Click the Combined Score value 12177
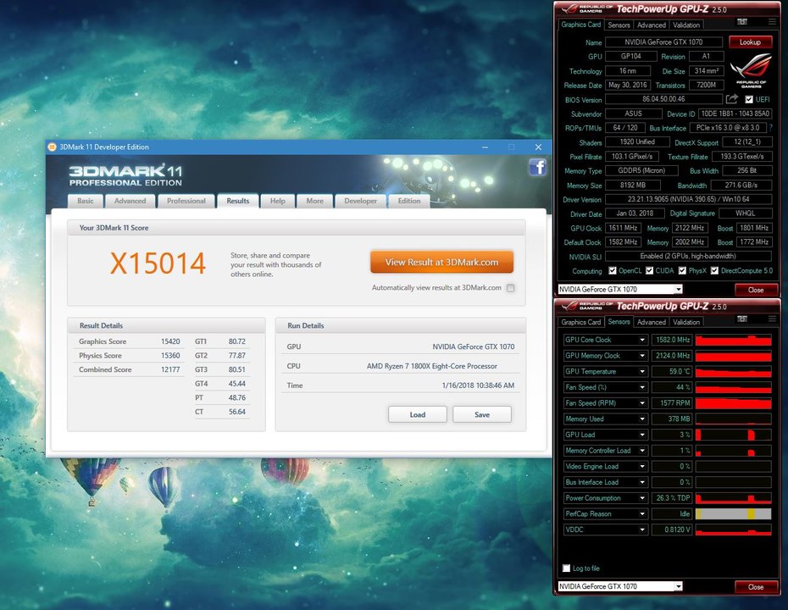Screen dimensions: 788x610 (x=170, y=370)
